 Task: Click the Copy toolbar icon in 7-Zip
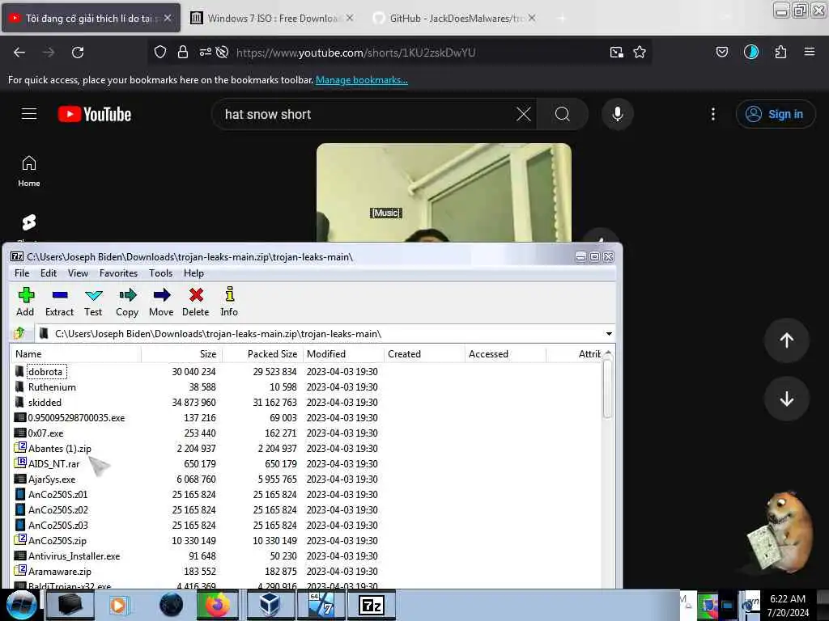tap(127, 302)
